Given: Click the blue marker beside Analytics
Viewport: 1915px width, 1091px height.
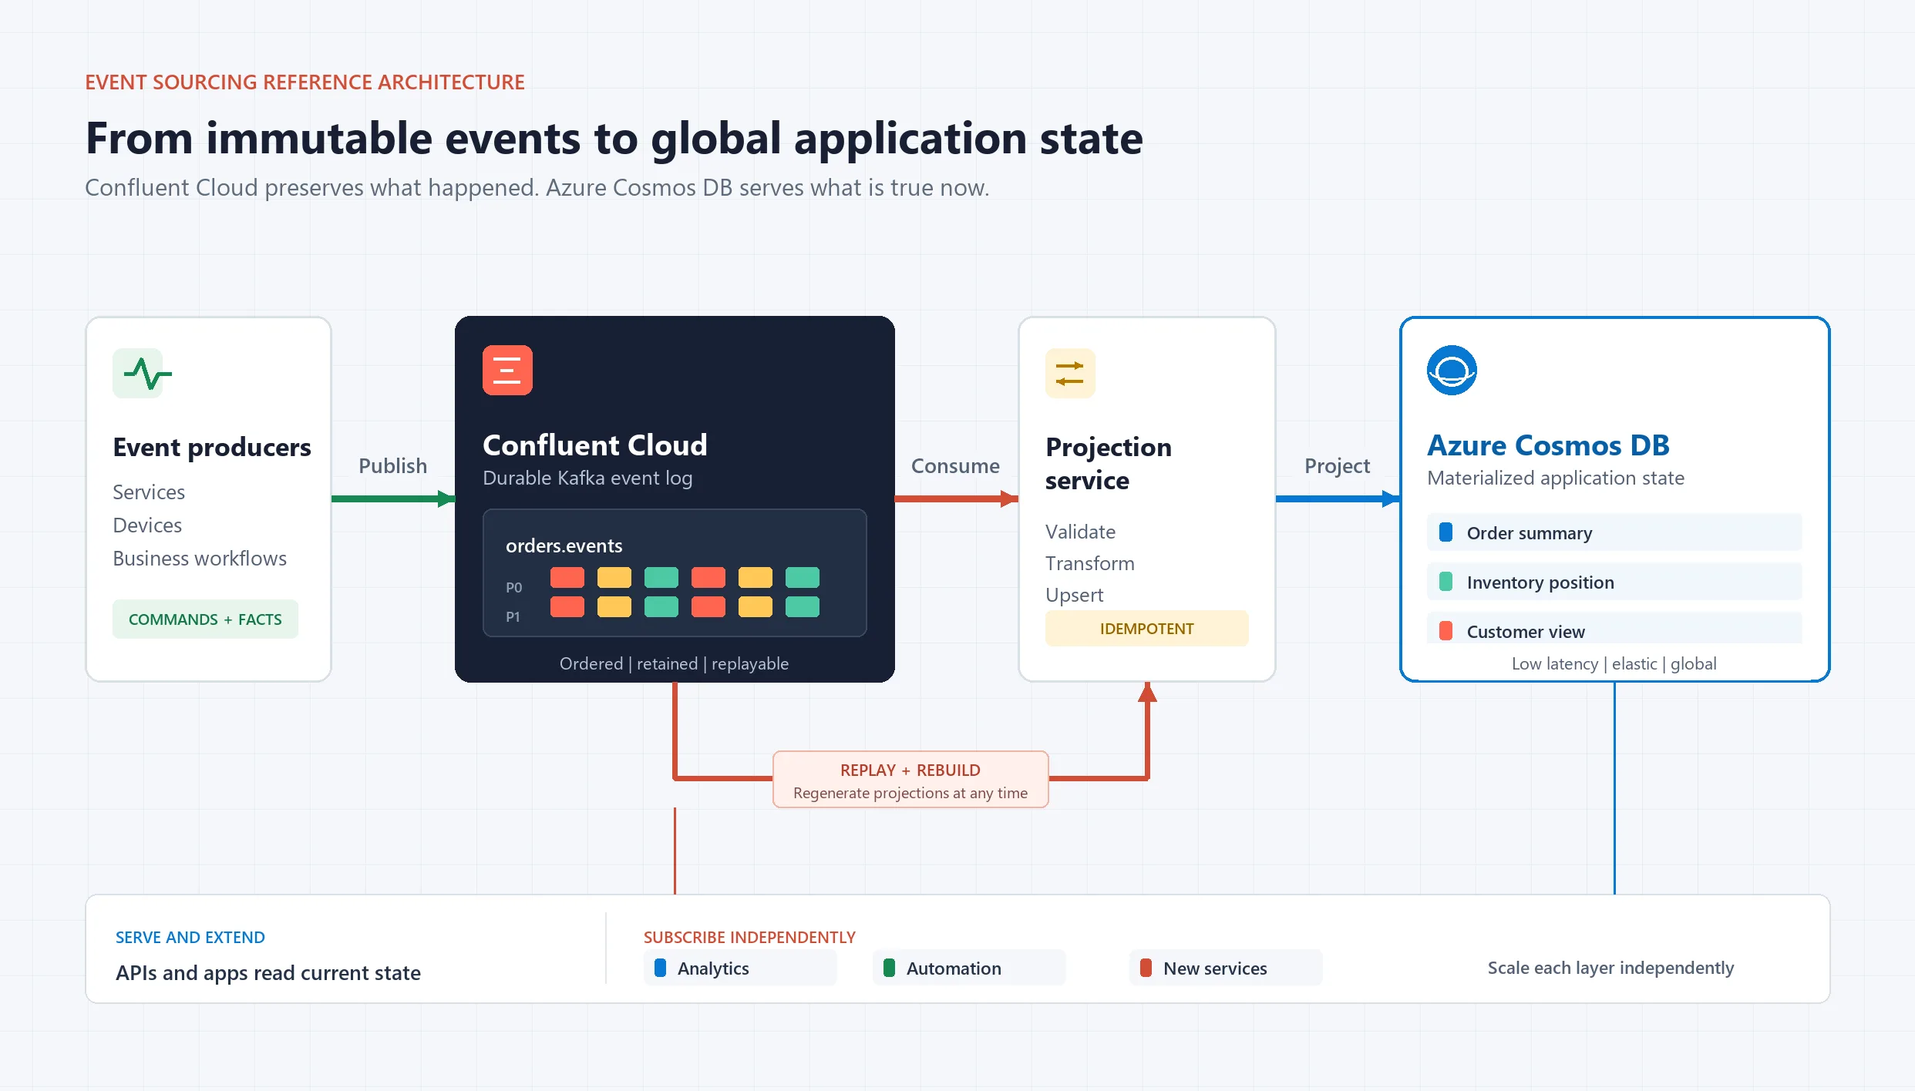Looking at the screenshot, I should tap(660, 968).
